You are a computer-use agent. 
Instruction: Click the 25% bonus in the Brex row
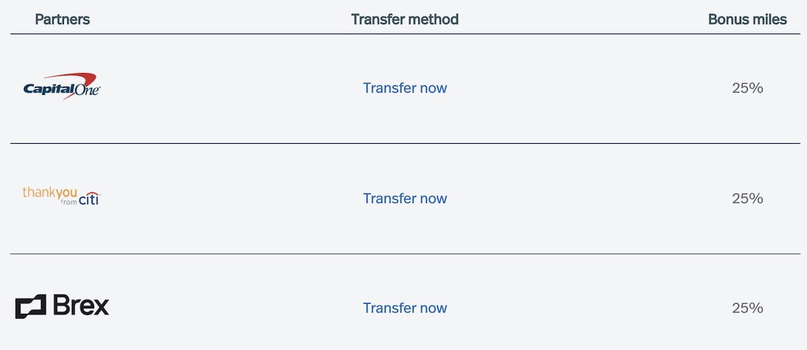coord(747,308)
